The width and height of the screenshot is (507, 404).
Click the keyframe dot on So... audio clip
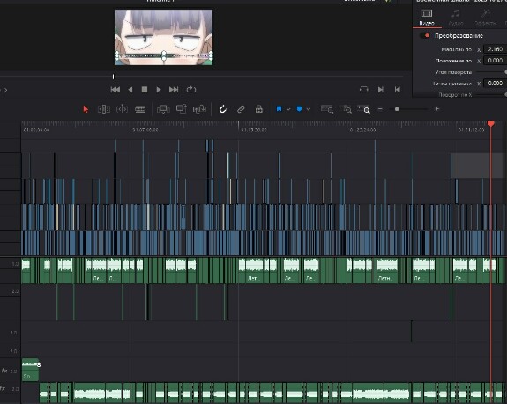pyautogui.click(x=39, y=365)
